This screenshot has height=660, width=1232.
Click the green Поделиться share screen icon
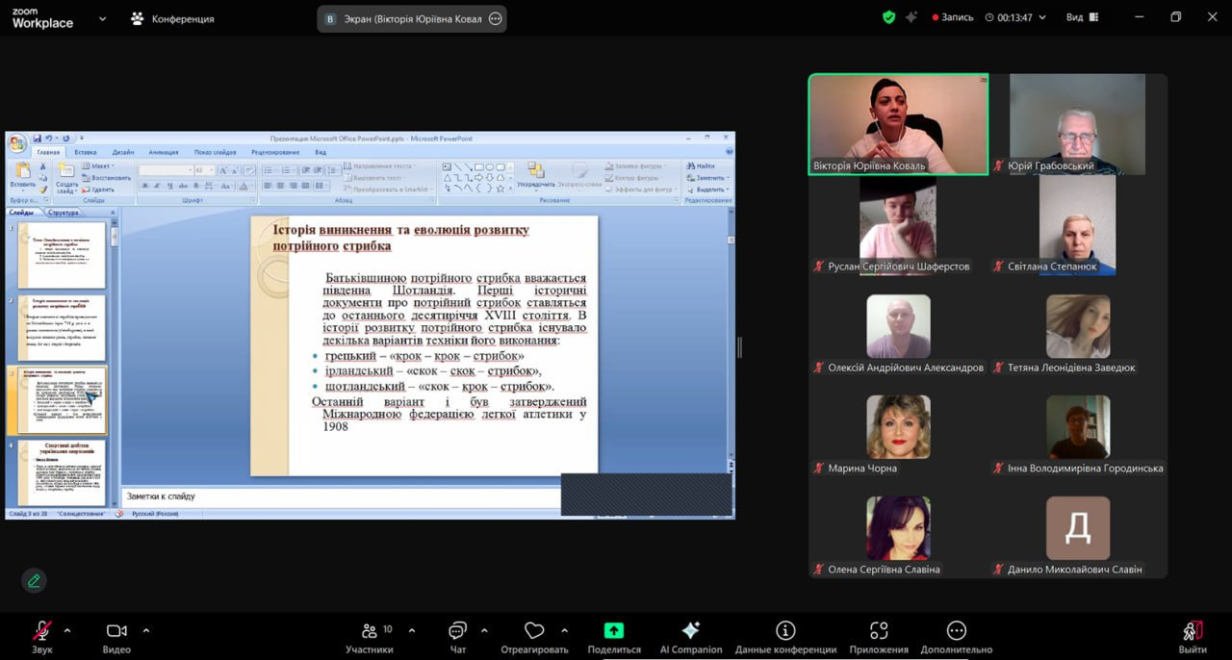(613, 631)
